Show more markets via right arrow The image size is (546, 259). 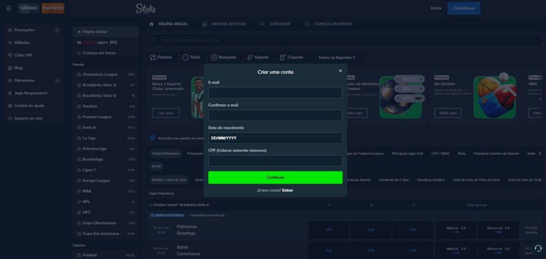[x=540, y=180]
